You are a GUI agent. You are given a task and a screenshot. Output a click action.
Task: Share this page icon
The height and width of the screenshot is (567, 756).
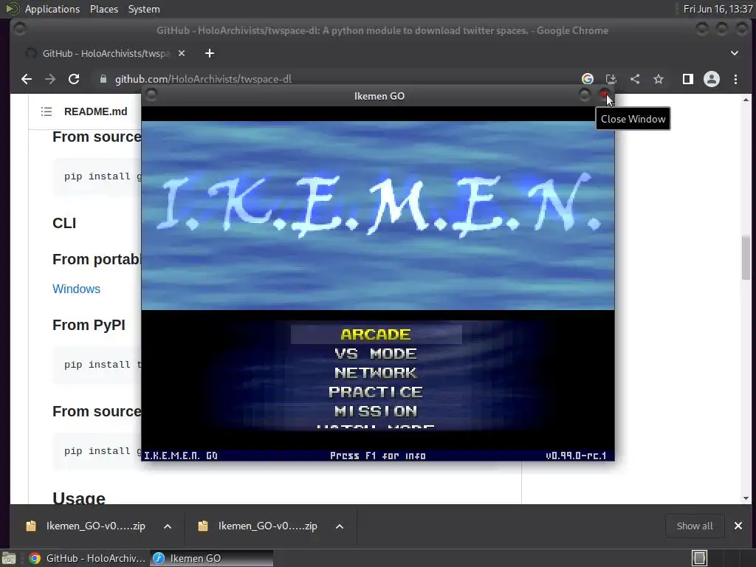[635, 79]
